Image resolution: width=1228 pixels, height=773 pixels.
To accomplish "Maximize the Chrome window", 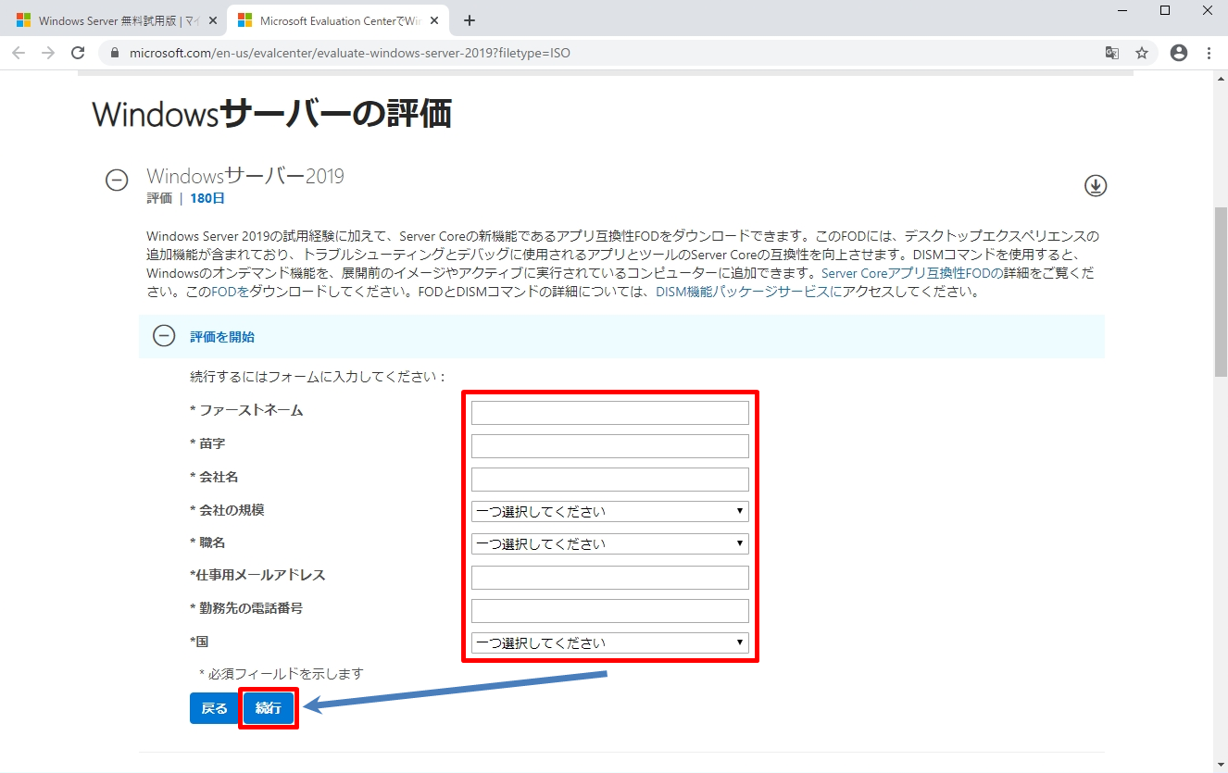I will 1165,10.
